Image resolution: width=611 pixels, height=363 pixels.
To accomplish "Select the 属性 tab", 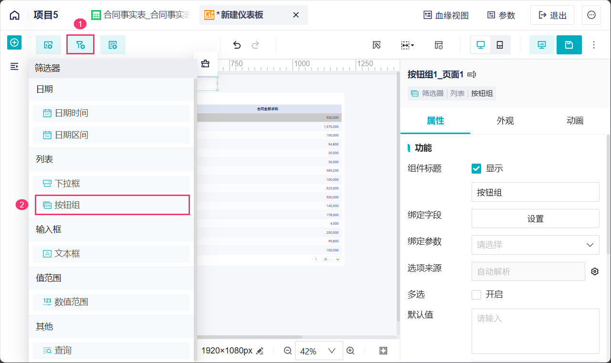I will pos(435,121).
